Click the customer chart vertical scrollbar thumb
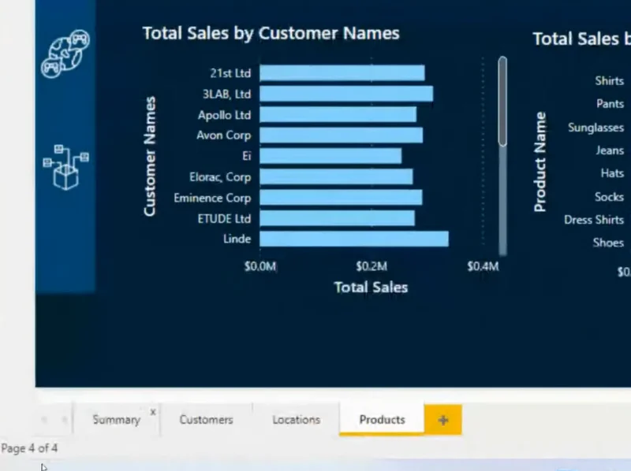This screenshot has width=631, height=471. coord(502,102)
